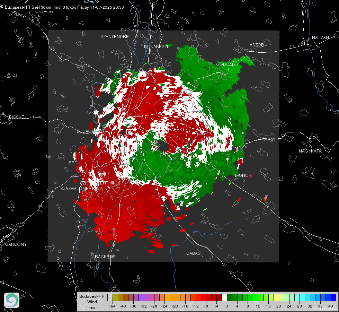Click the -12 value on the legend scale
The width and height of the screenshot is (339, 312).
click(x=195, y=306)
